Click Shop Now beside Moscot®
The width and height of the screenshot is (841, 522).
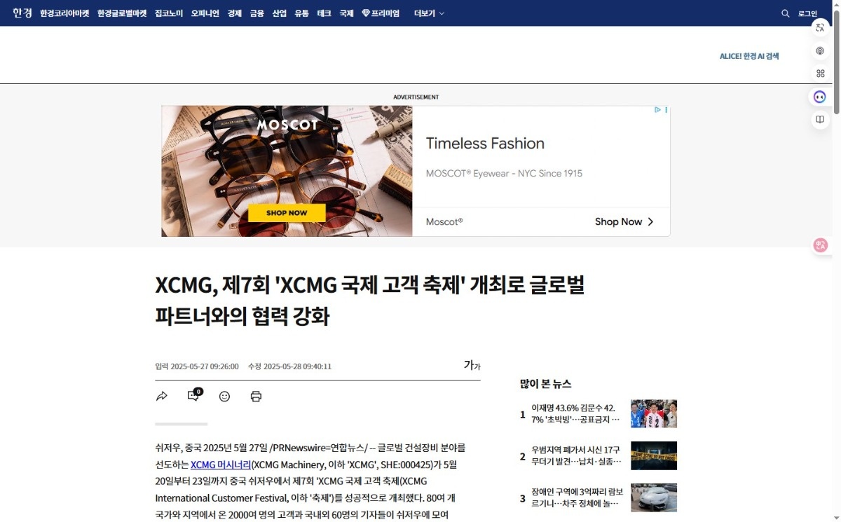point(624,221)
